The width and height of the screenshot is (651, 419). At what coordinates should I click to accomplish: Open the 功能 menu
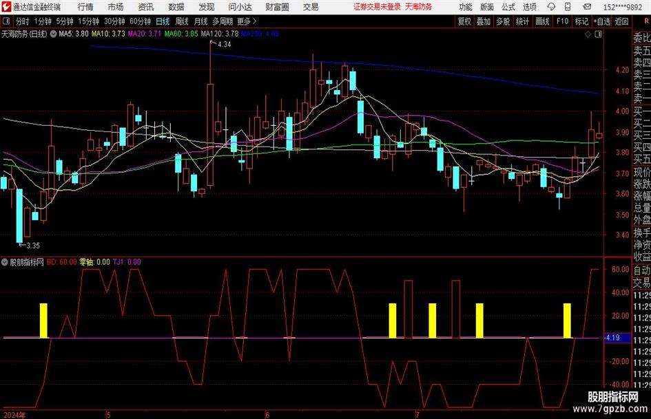tap(466, 7)
